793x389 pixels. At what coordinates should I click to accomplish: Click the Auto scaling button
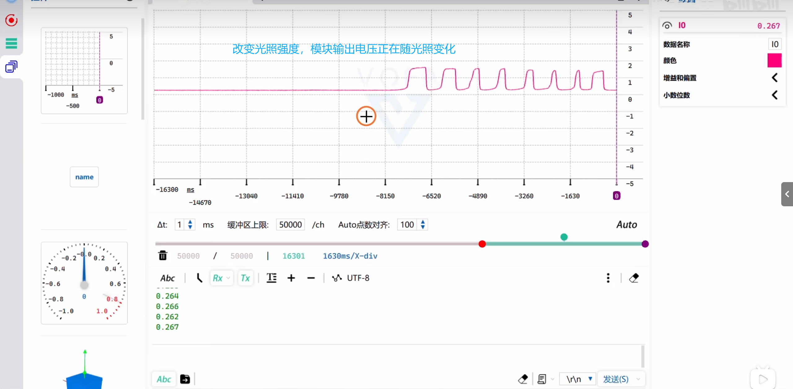626,225
